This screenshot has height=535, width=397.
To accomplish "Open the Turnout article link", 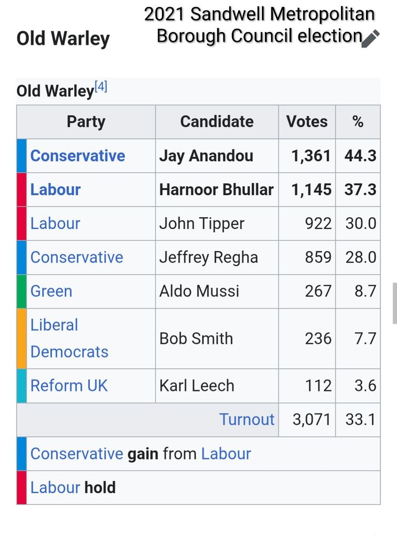I will [x=247, y=419].
